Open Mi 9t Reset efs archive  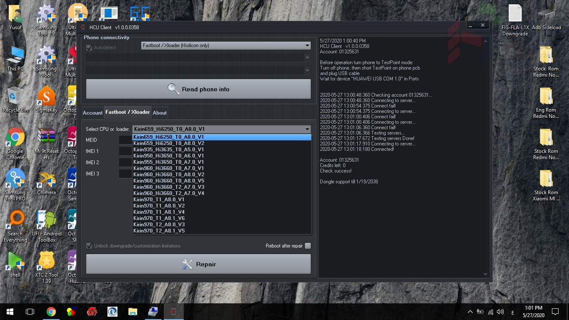tap(46, 144)
